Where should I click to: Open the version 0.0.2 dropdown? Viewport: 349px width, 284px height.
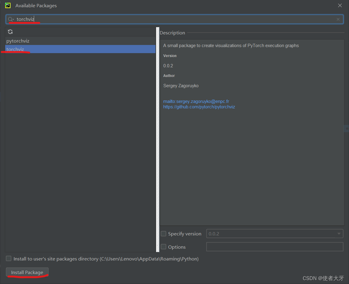(275, 234)
